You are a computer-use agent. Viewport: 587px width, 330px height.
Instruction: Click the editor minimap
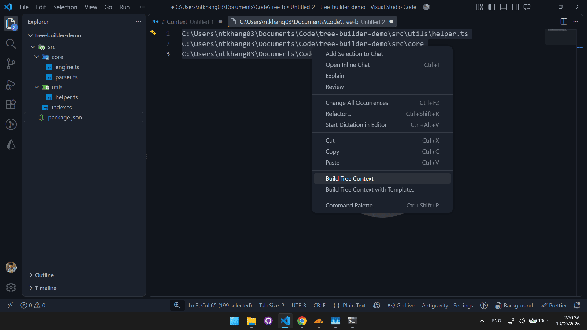[561, 37]
